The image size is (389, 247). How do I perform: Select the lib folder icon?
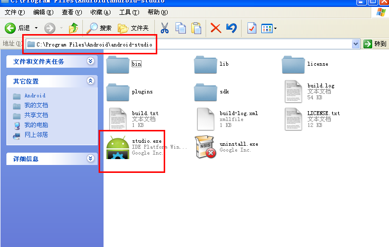[x=206, y=65]
